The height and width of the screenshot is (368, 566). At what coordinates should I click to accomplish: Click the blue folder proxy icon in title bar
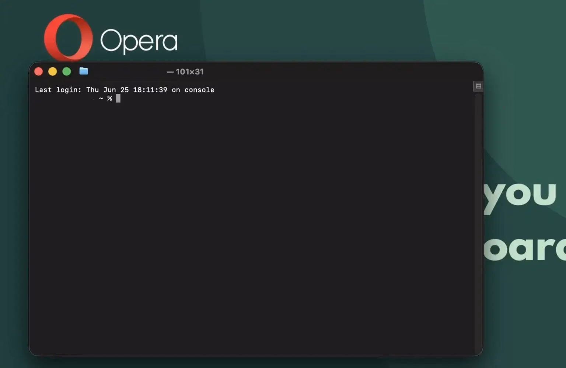pyautogui.click(x=84, y=71)
